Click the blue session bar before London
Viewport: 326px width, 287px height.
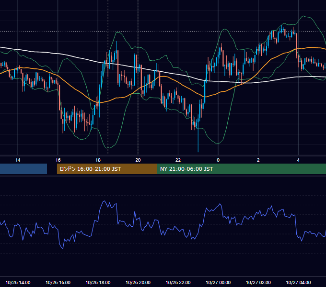point(23,169)
